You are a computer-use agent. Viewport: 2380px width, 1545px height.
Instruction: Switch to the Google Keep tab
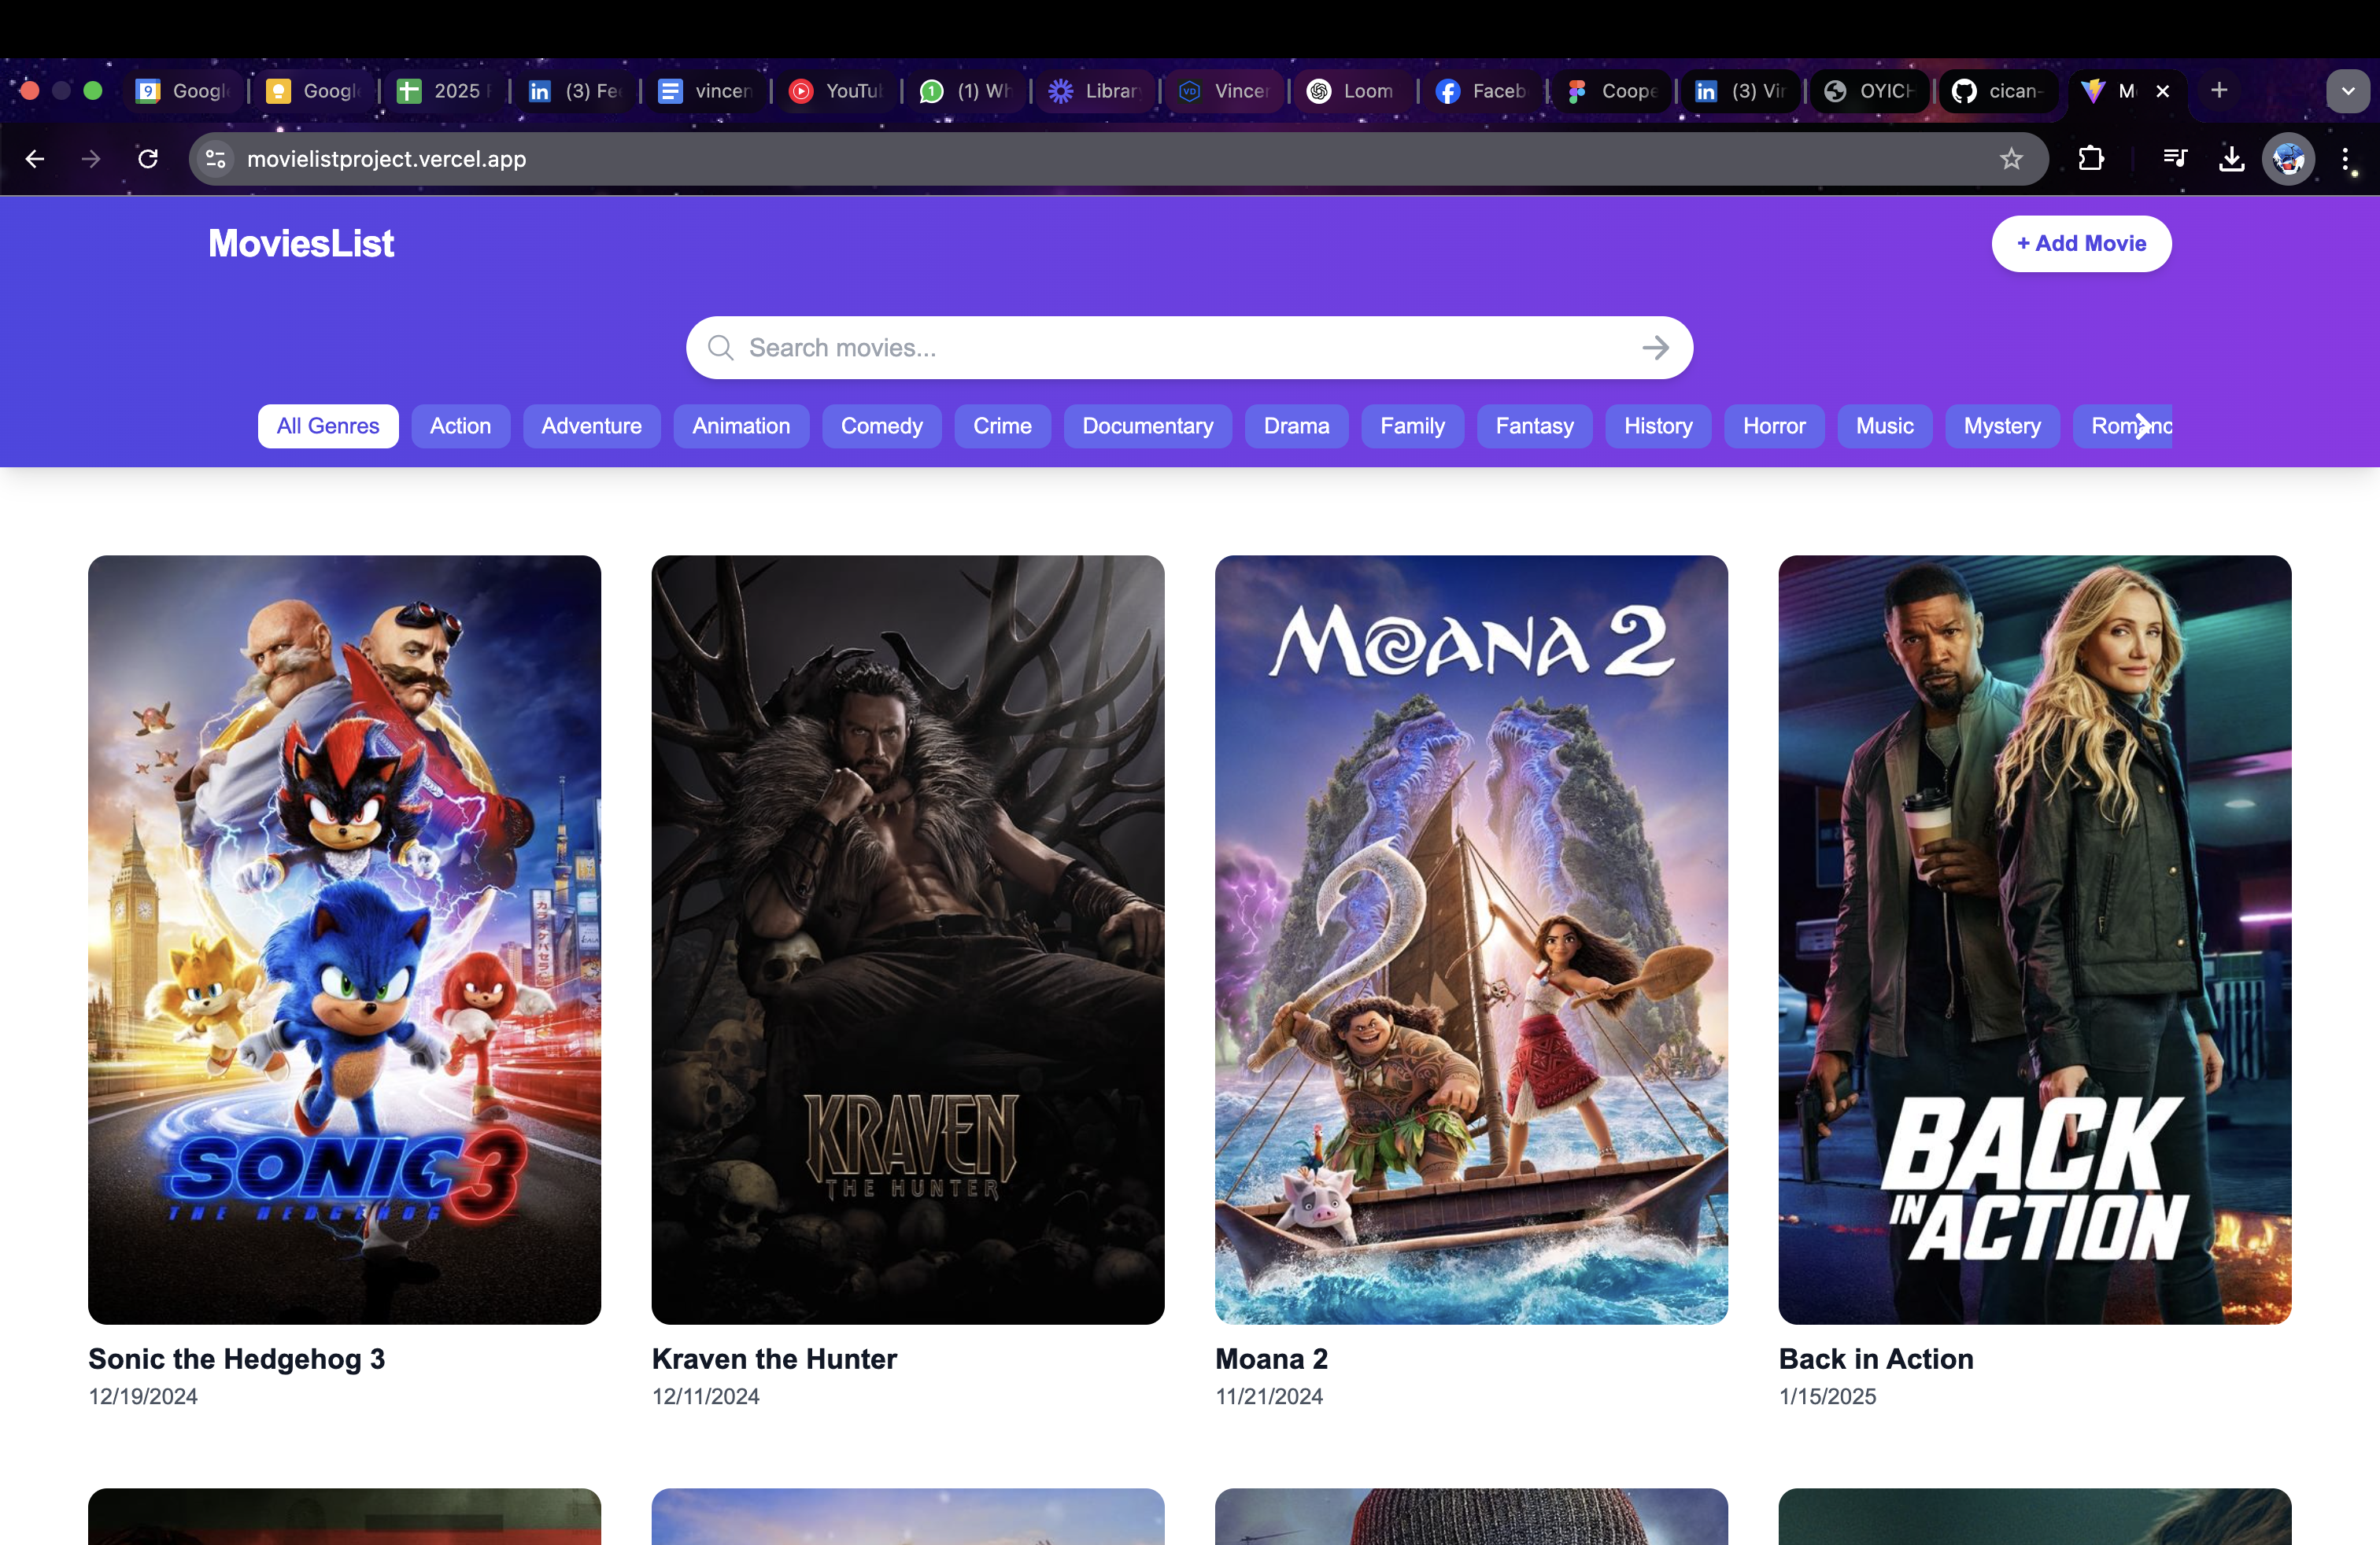click(315, 91)
